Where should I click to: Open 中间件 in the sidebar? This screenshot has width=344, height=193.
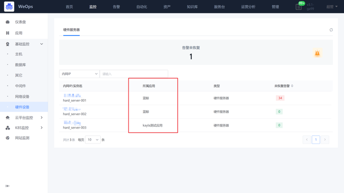point(21,86)
